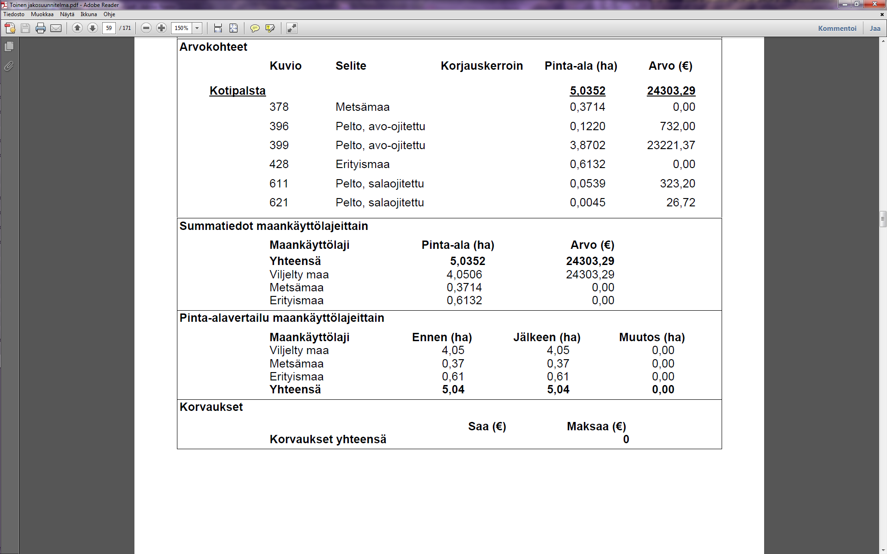
Task: Switch to read mode icon
Action: (292, 28)
